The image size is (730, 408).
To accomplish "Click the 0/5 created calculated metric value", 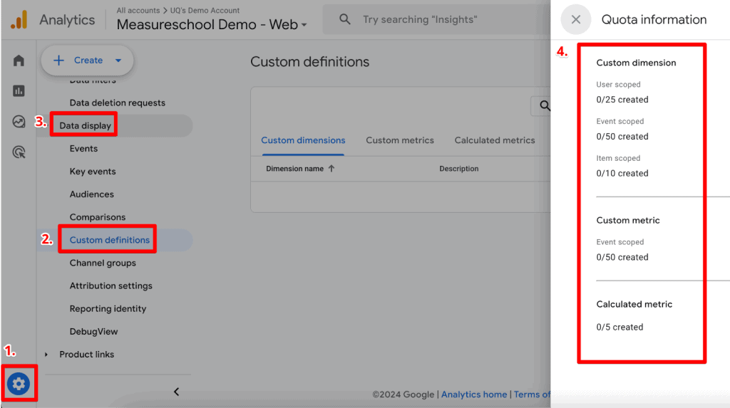I will [x=620, y=327].
